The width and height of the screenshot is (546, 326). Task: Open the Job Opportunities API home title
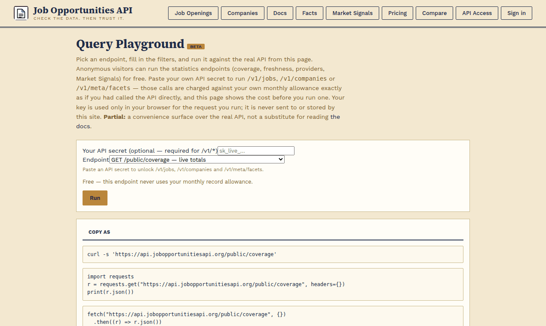(x=83, y=10)
